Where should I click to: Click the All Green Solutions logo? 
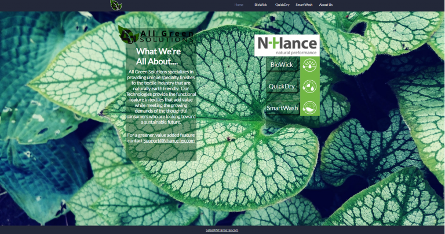click(156, 35)
